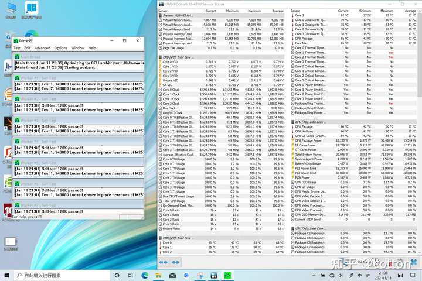Select the Core 0 VID sensor row
This screenshot has height=281, width=422.
tap(221, 62)
